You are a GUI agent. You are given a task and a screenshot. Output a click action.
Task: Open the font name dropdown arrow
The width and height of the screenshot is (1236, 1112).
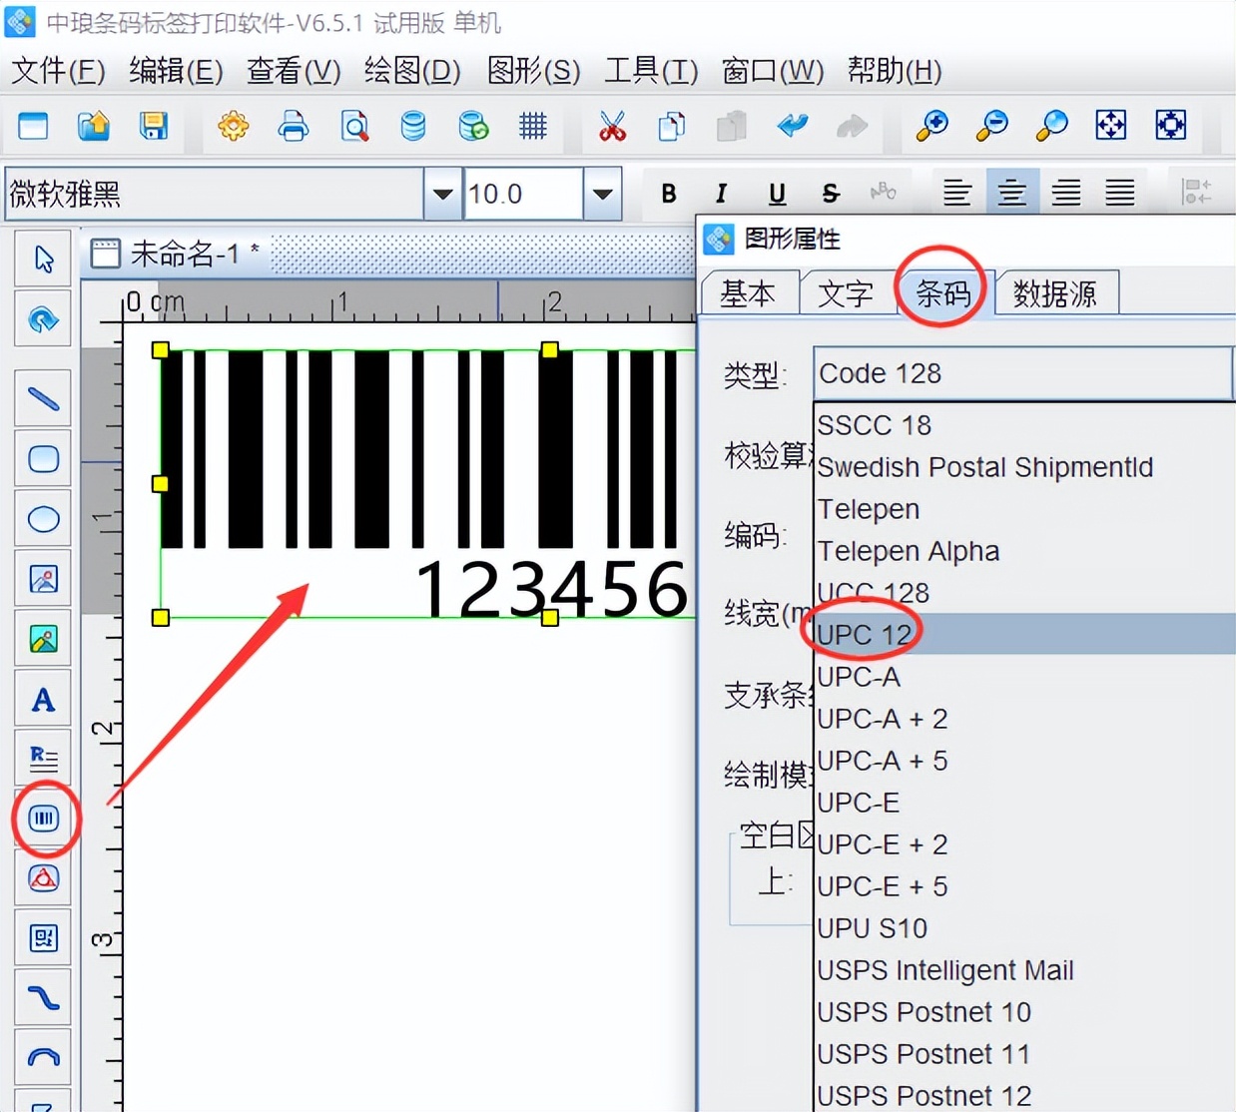tap(442, 194)
